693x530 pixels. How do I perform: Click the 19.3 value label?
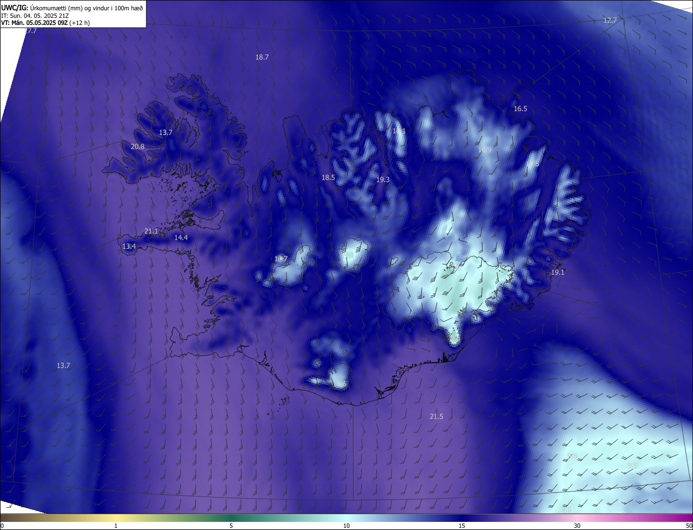pyautogui.click(x=383, y=180)
